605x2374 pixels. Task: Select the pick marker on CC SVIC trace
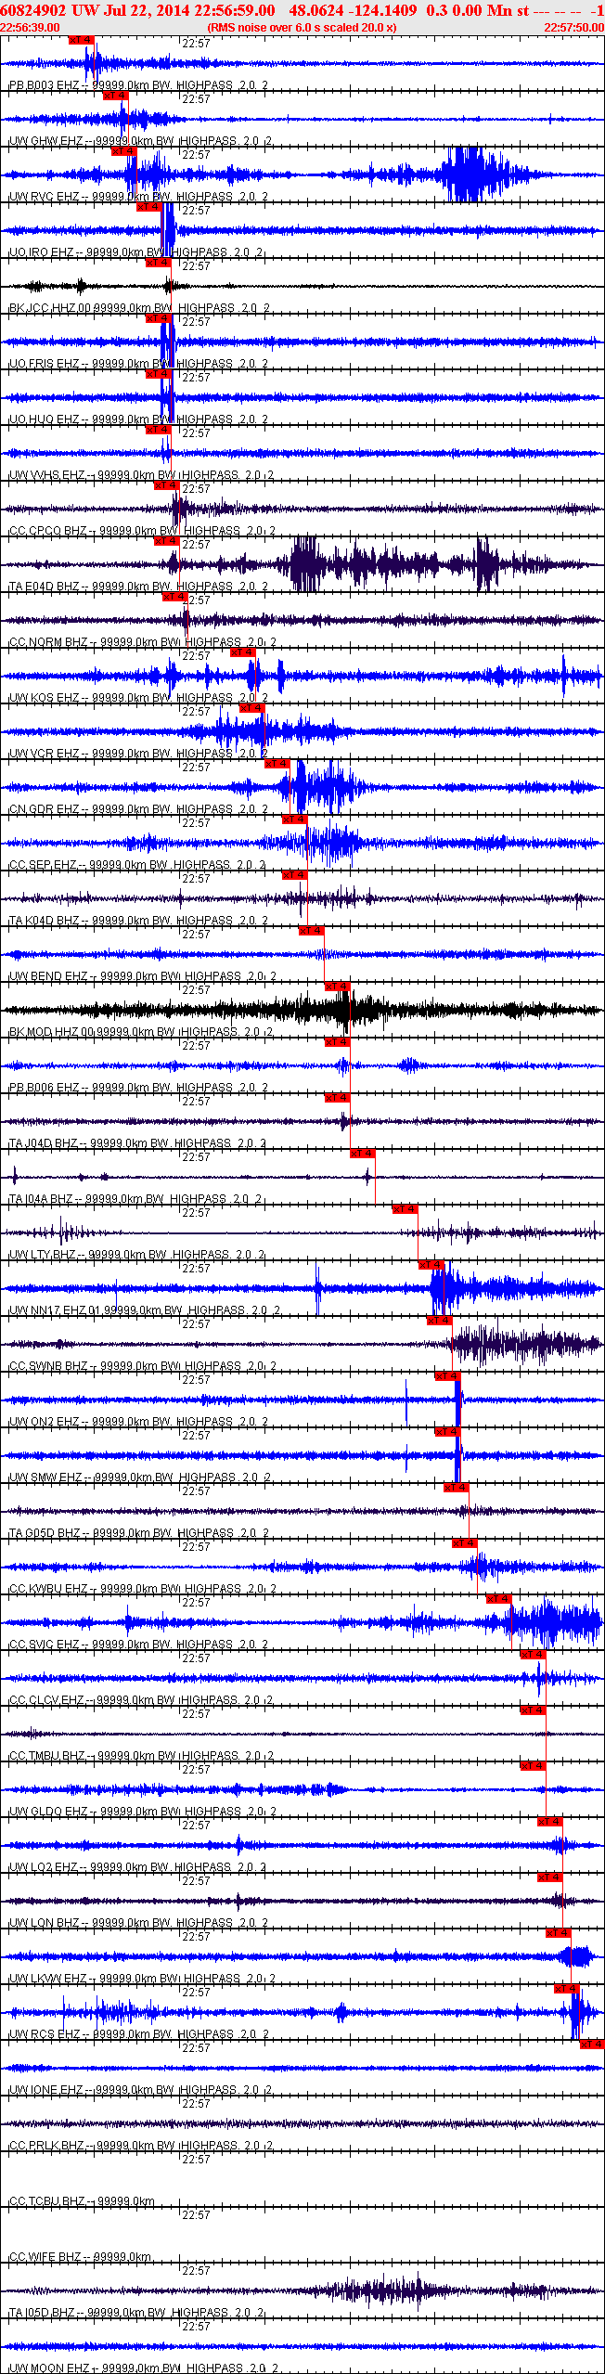[x=498, y=1599]
